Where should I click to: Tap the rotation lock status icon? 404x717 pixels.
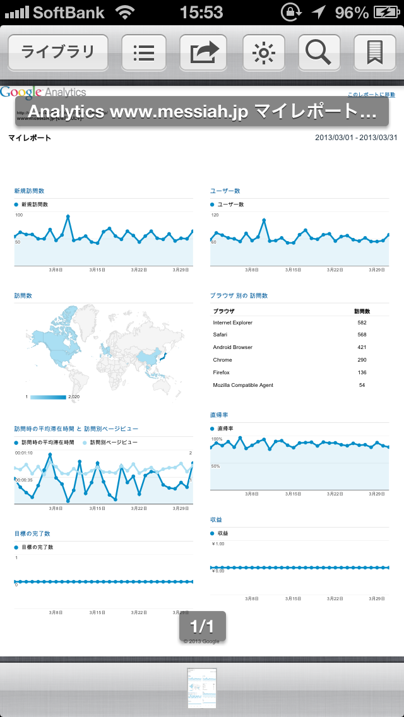coord(290,13)
